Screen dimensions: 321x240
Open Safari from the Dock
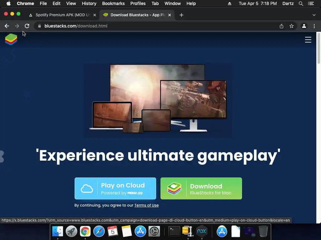[x=99, y=231]
